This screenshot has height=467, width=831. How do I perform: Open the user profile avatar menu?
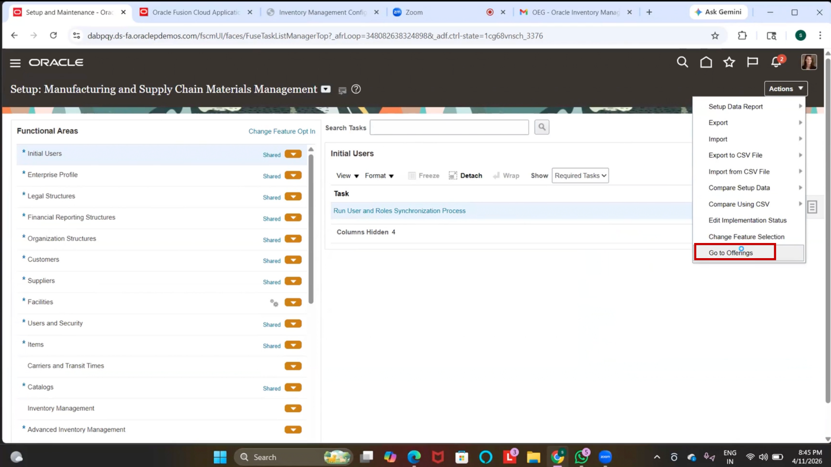(809, 62)
